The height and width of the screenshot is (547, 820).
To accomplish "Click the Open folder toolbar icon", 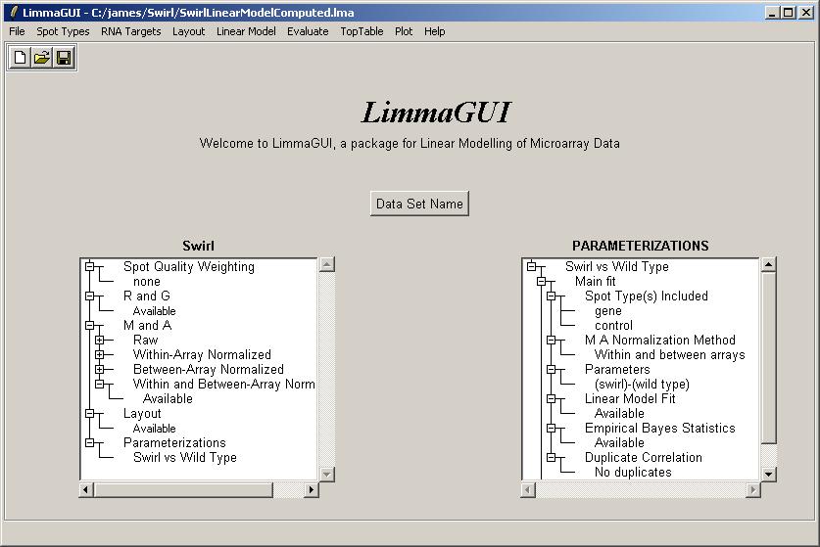I will (41, 58).
